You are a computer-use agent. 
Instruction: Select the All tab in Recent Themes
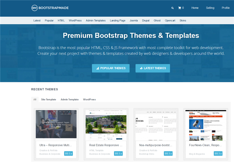pos(35,99)
